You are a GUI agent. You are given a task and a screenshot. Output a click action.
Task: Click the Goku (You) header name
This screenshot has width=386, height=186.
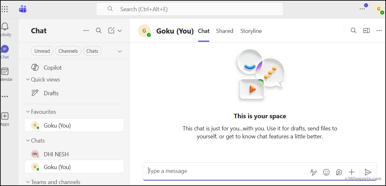pos(175,31)
